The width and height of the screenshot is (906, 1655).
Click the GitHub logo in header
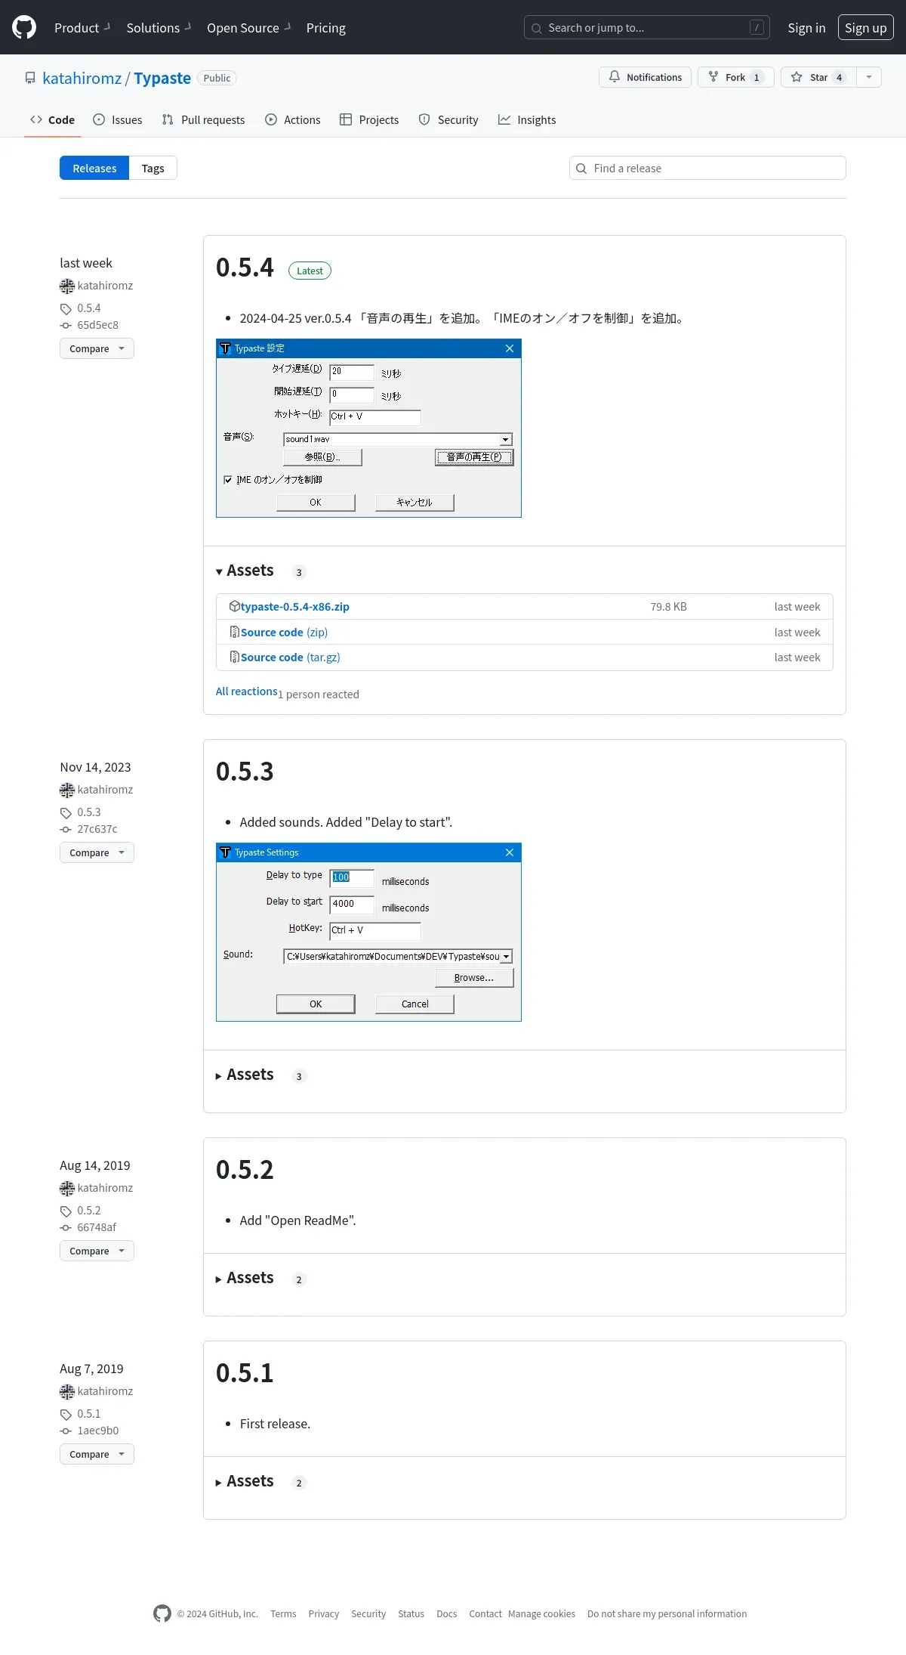(24, 27)
